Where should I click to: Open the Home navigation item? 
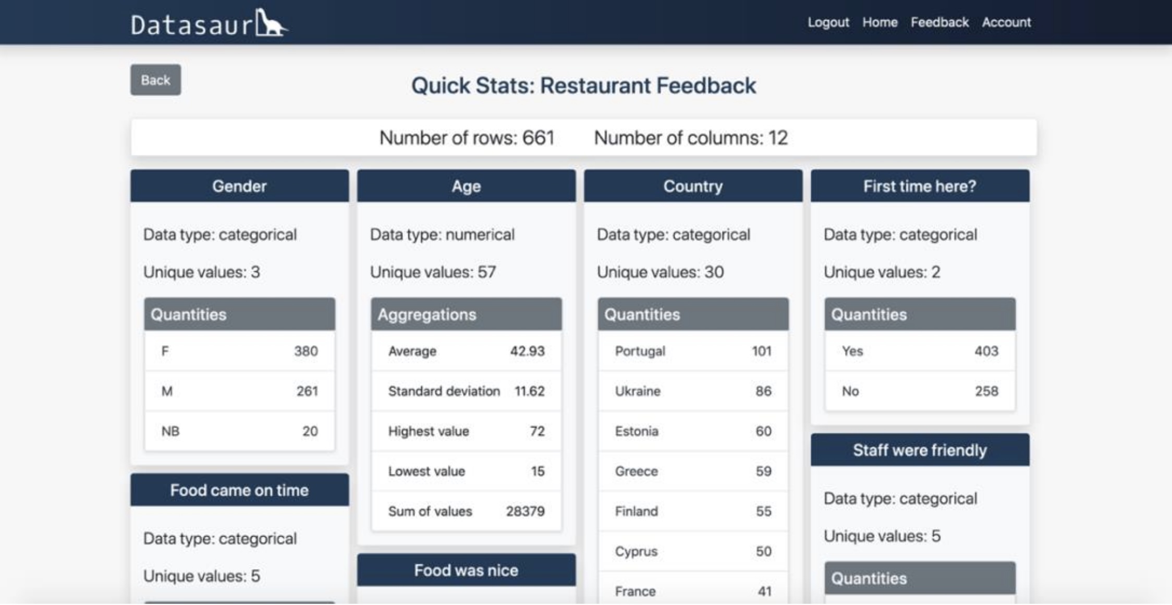pyautogui.click(x=880, y=22)
